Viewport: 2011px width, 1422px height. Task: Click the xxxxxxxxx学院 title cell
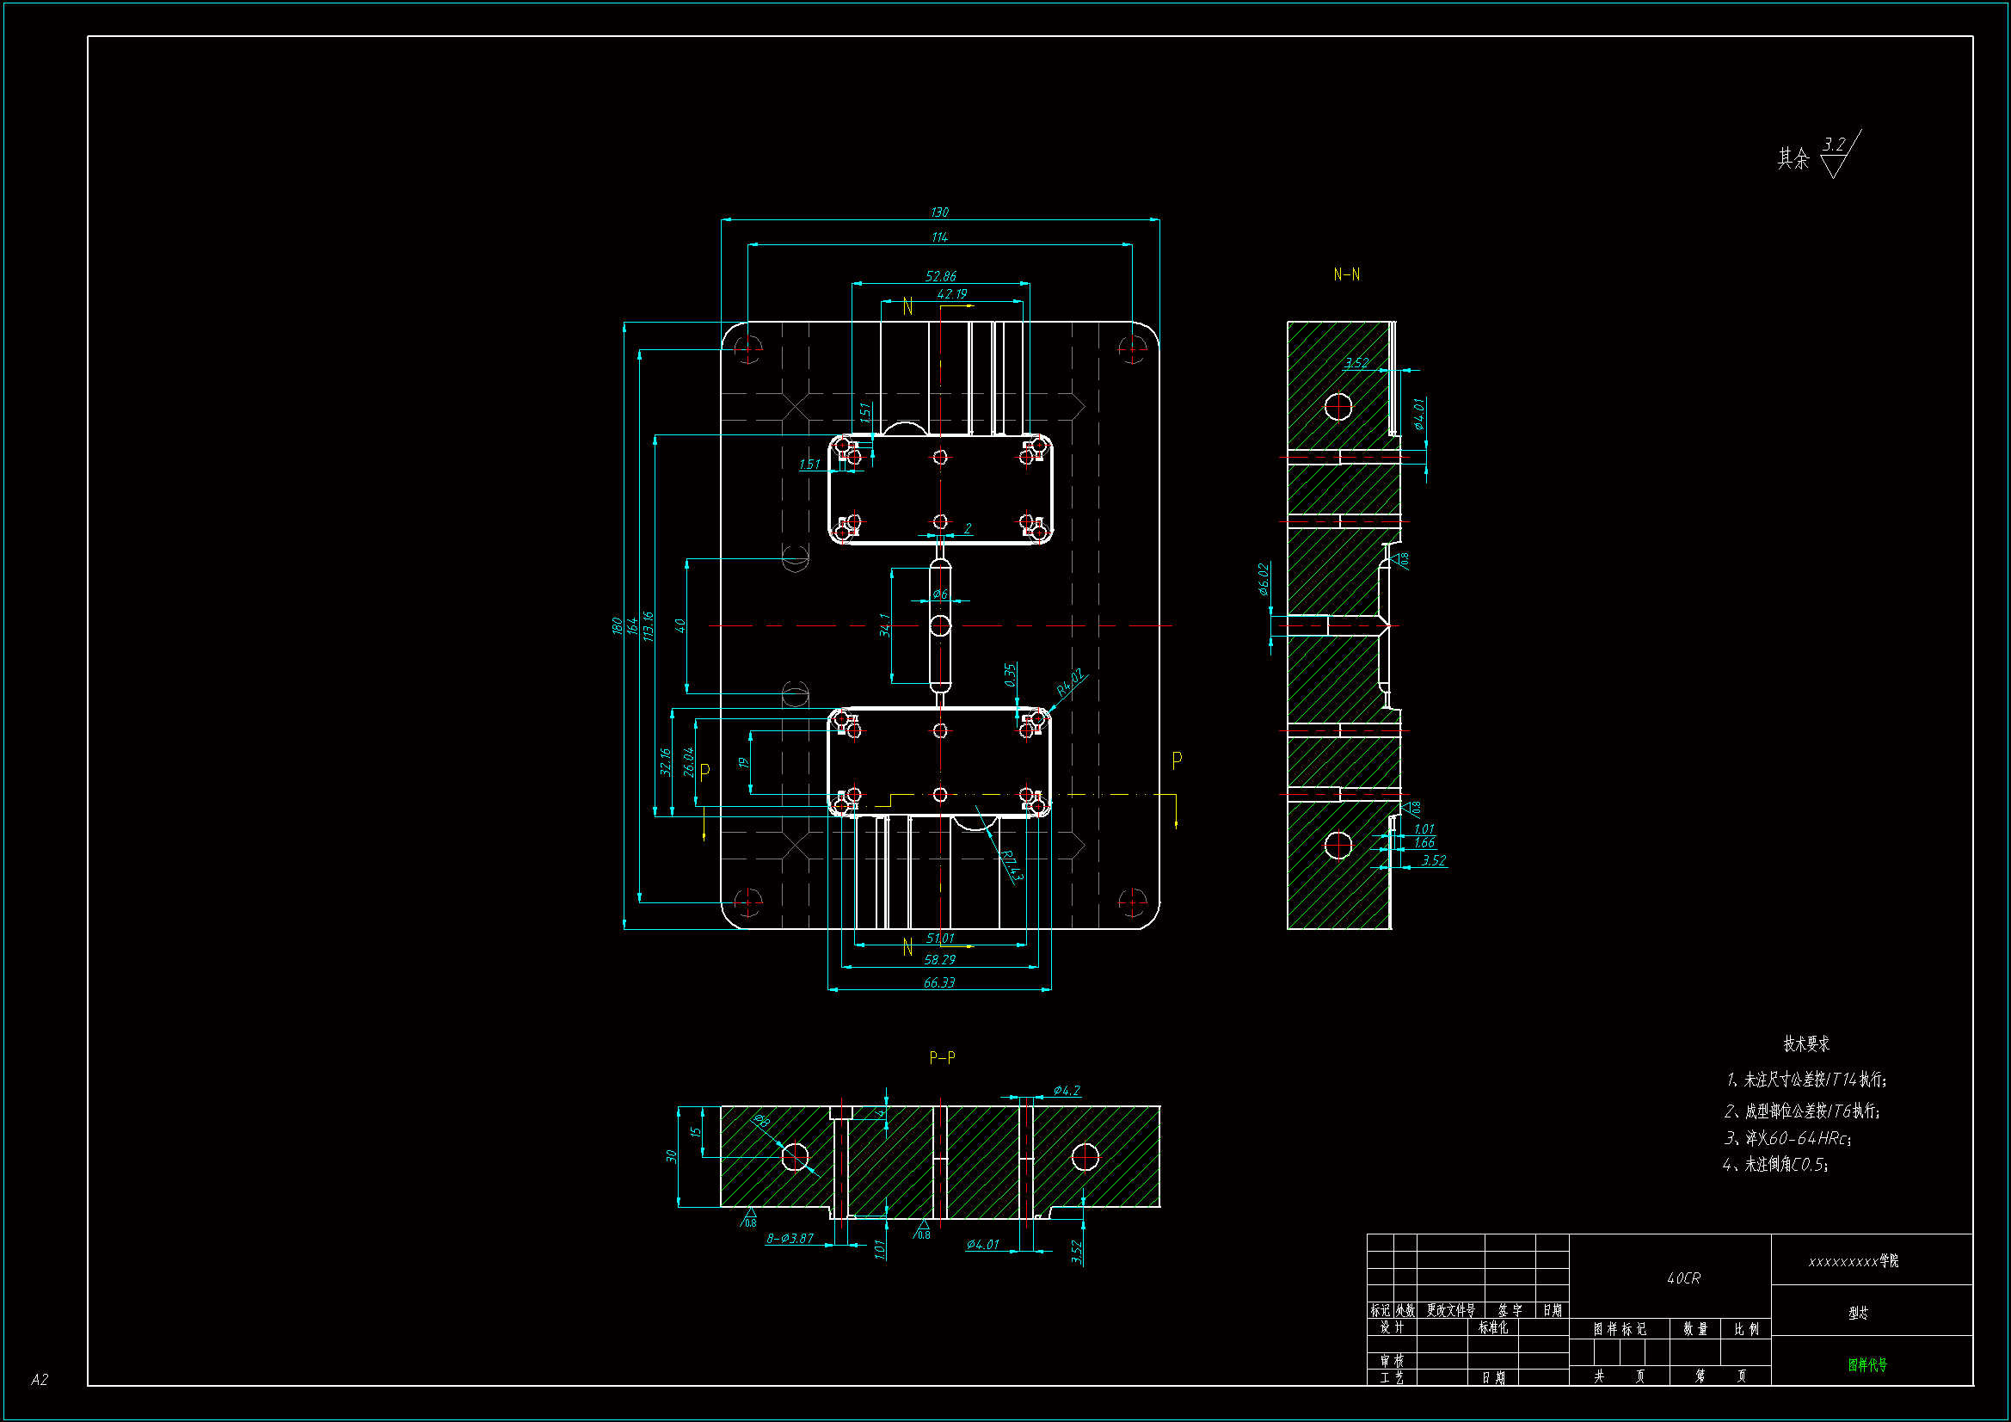[1854, 1261]
